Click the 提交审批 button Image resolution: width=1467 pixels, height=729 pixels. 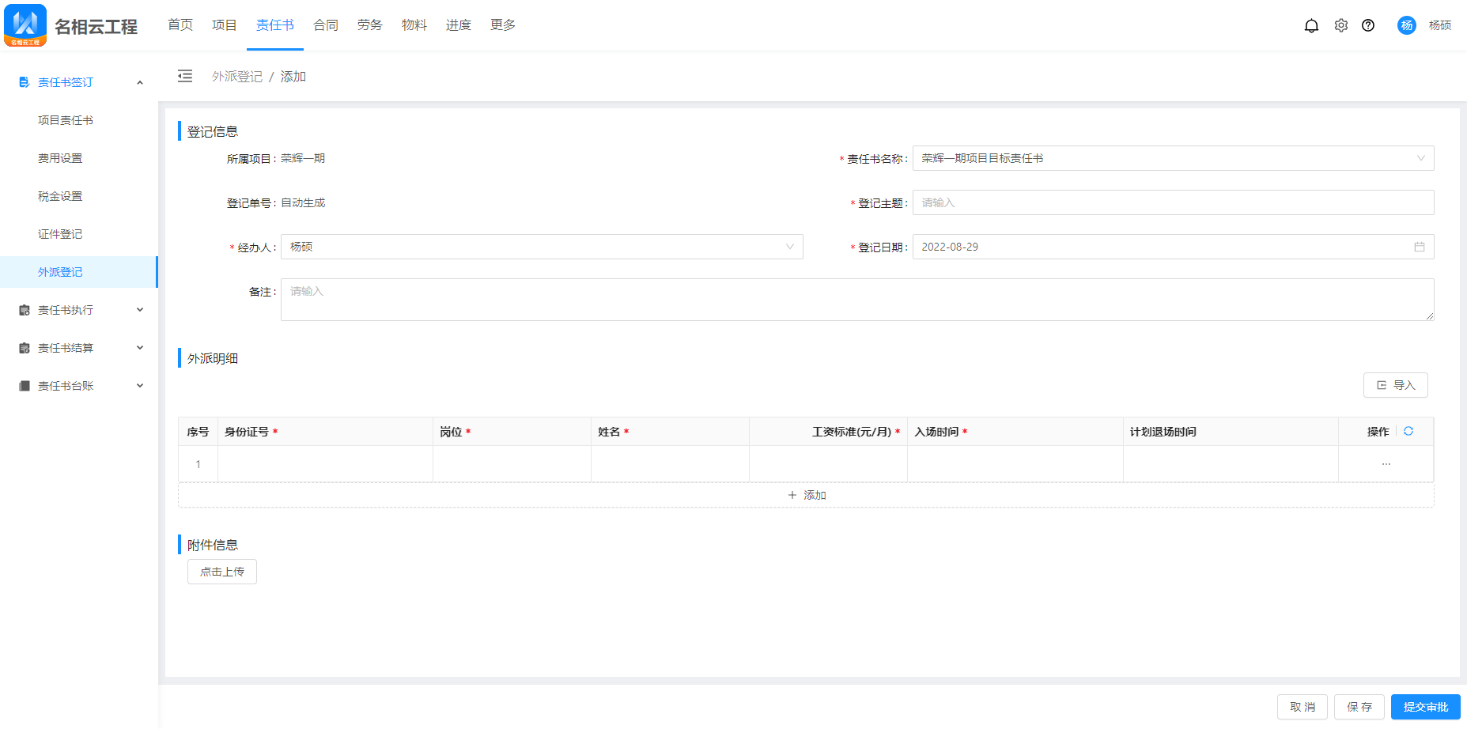[1426, 707]
